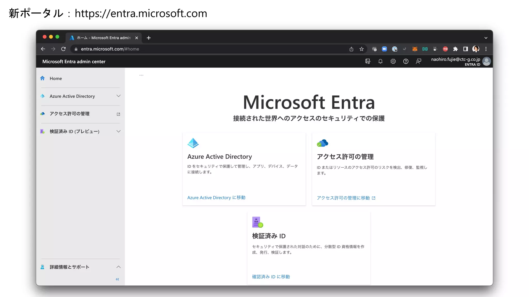
Task: Open アクセス許可の管理 sidebar item
Action: [x=80, y=114]
